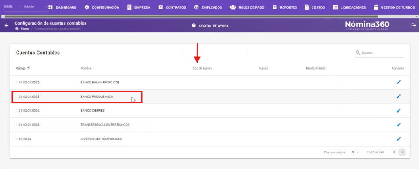Click the search magnifier icon
419x169 pixels.
coord(358,53)
